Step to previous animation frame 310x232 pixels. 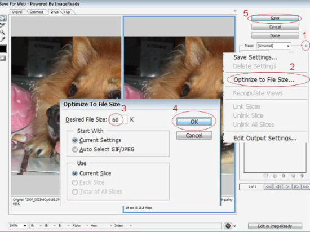tap(278, 186)
